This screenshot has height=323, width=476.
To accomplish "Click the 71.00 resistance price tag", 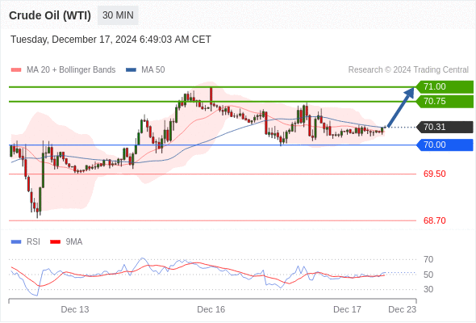I will tap(445, 87).
